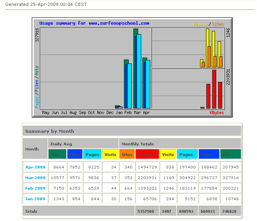Image resolution: width=257 pixels, height=221 pixels.
Task: Click the blue Monthly Totals Files header
Action: pyautogui.click(x=209, y=154)
